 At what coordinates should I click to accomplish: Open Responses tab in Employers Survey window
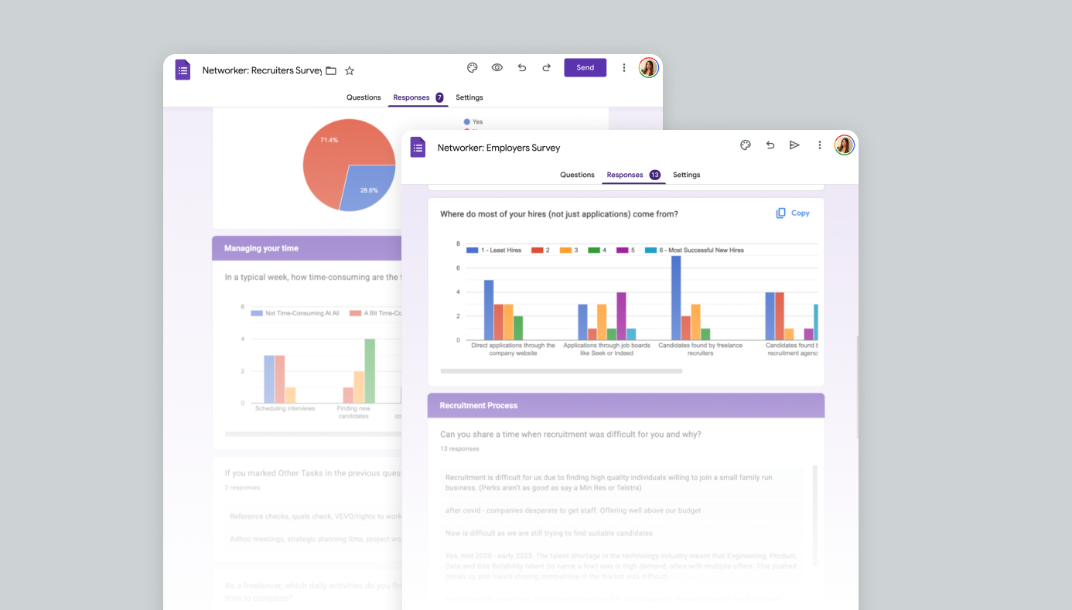coord(633,175)
